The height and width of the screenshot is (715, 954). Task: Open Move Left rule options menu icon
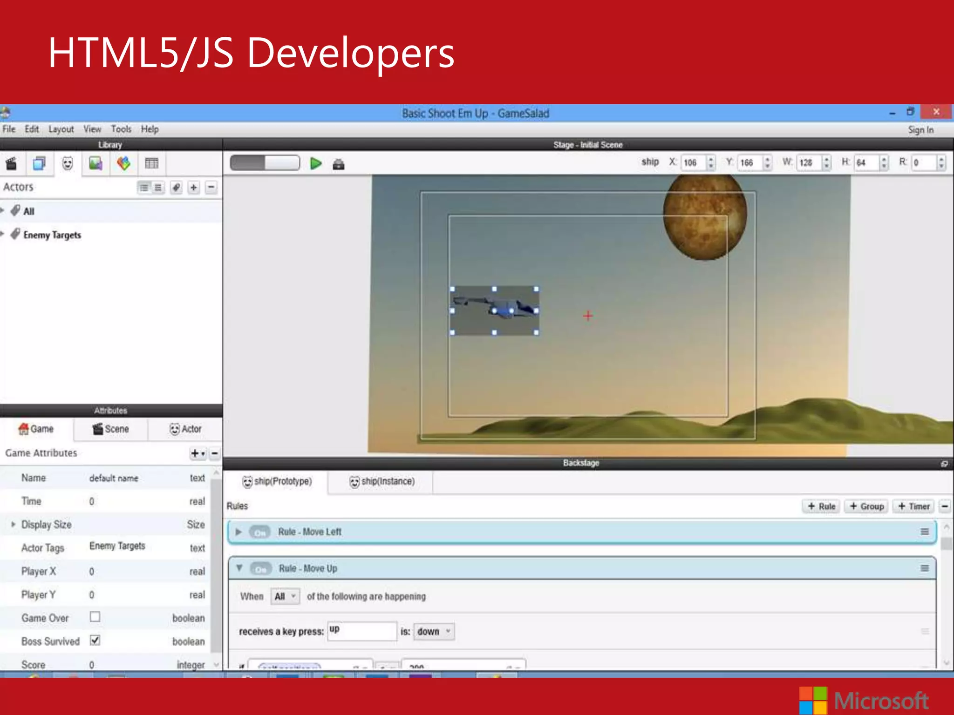coord(925,532)
